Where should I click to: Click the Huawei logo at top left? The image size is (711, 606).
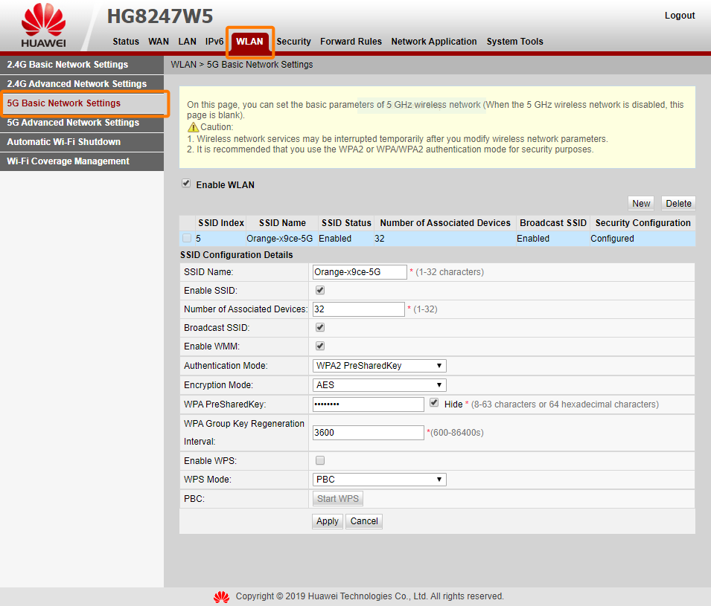[43, 26]
